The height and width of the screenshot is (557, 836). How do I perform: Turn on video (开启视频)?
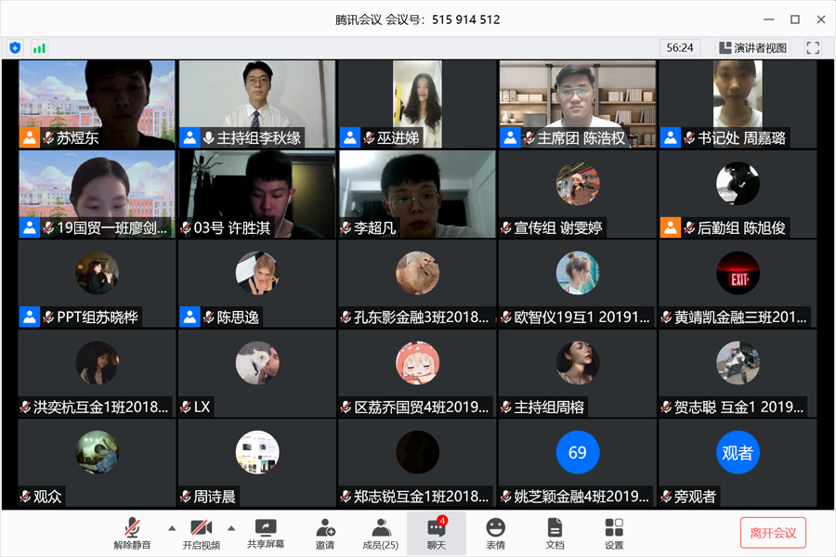pyautogui.click(x=201, y=533)
